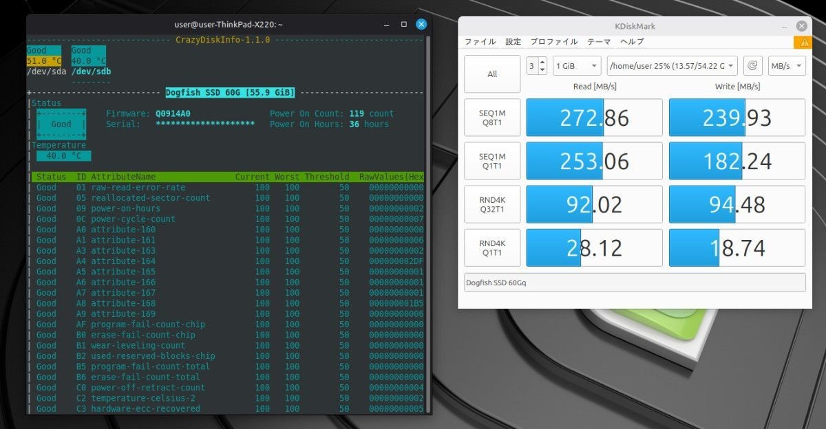Click the Power On Hours 36 value
The width and height of the screenshot is (826, 429).
[x=354, y=124]
